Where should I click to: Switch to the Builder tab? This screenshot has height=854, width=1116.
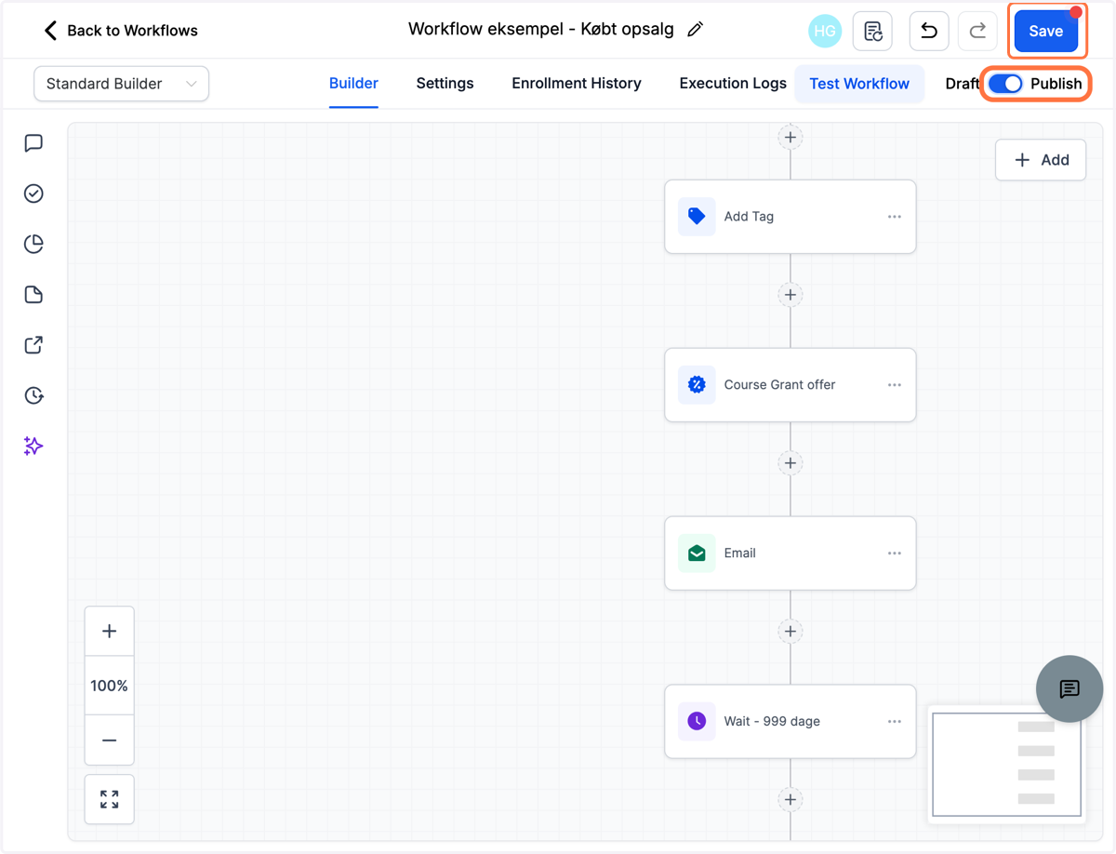pyautogui.click(x=353, y=84)
